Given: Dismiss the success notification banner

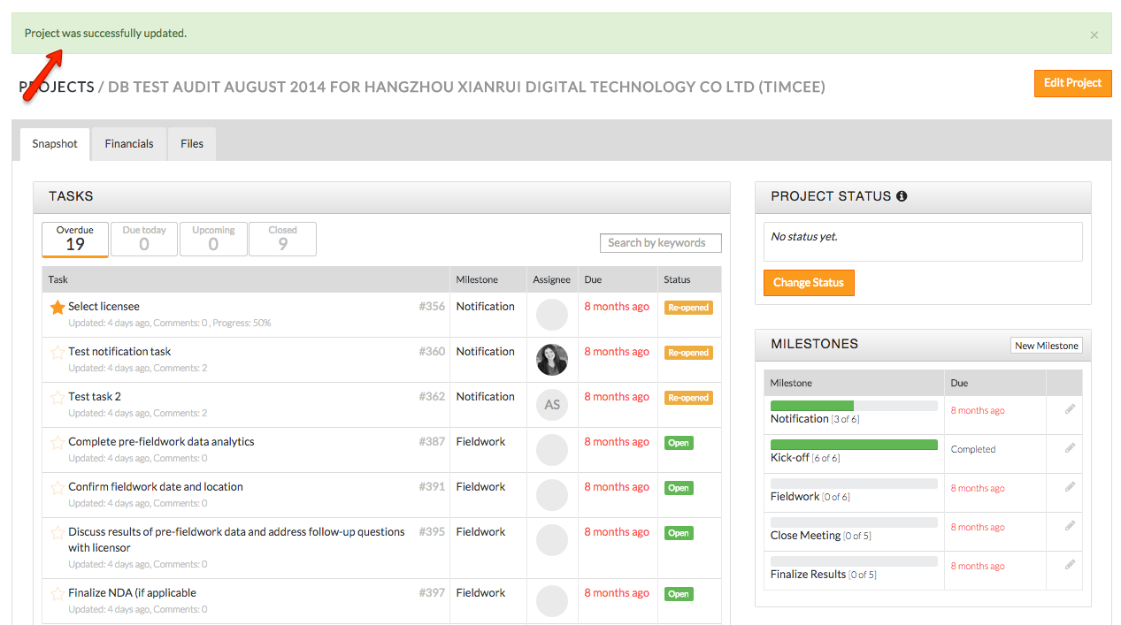Looking at the screenshot, I should [x=1094, y=35].
